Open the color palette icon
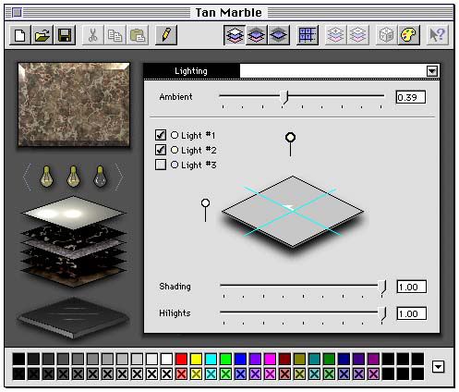The image size is (459, 392). [x=408, y=35]
